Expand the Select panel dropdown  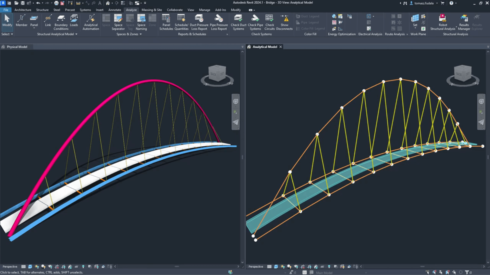coord(7,34)
